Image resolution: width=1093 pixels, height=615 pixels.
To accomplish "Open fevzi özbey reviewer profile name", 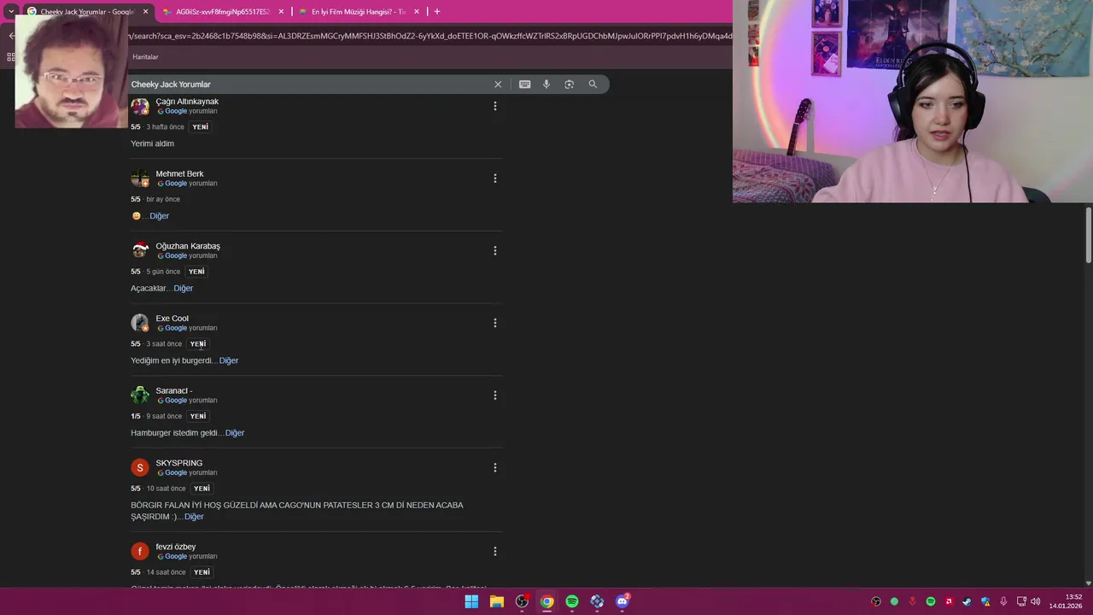I will point(176,548).
